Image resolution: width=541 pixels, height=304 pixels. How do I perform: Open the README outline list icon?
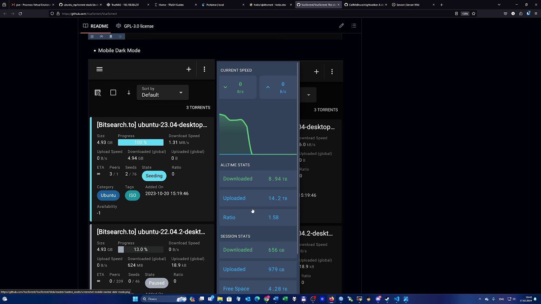click(354, 26)
